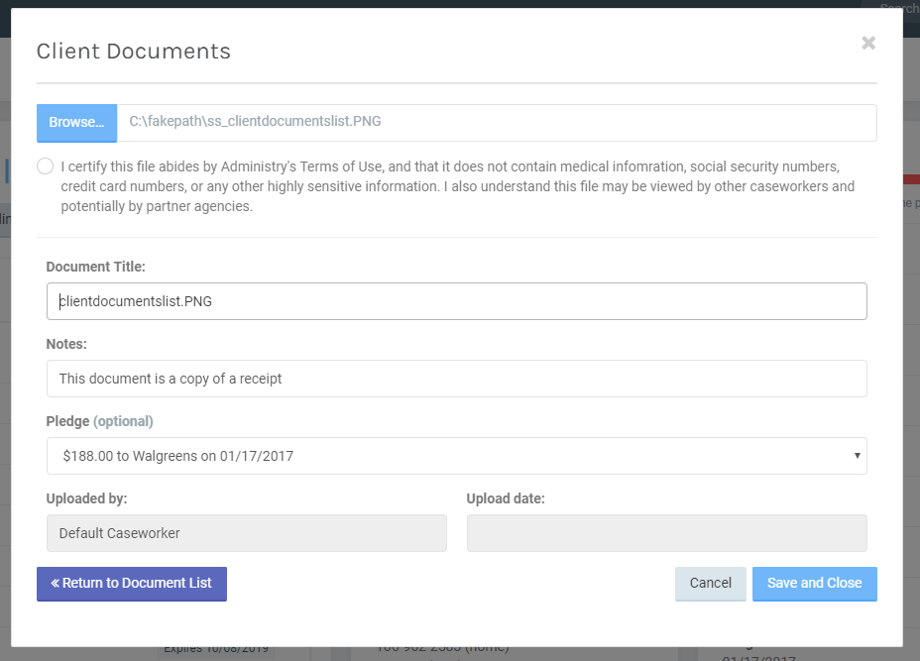
Task: Cancel the document upload
Action: [x=710, y=584]
